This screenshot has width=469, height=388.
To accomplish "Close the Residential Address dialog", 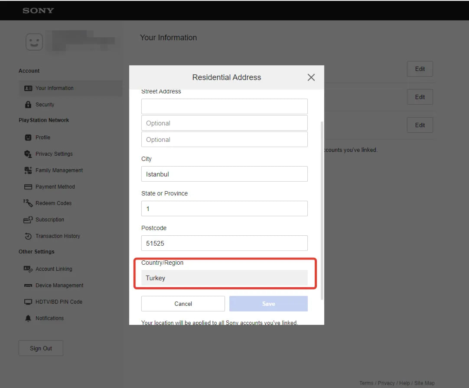I will point(311,77).
